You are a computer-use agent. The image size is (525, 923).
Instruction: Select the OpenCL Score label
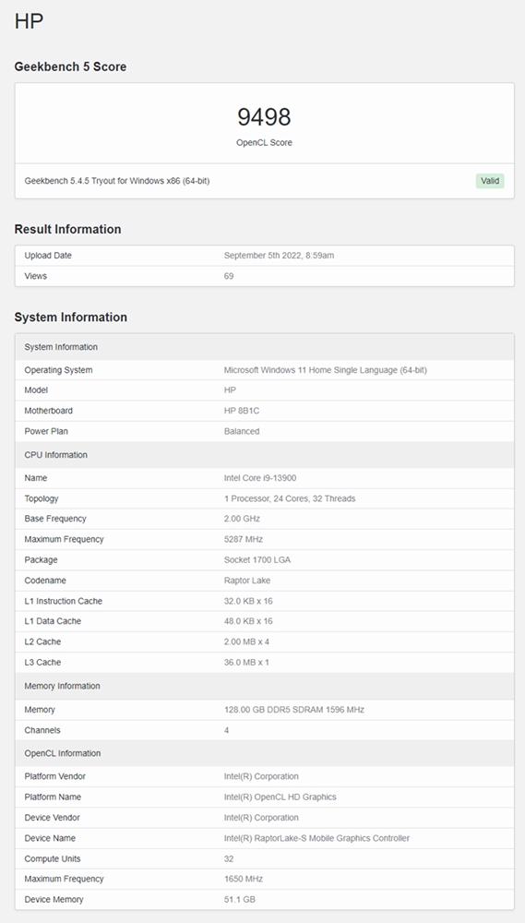click(x=264, y=142)
